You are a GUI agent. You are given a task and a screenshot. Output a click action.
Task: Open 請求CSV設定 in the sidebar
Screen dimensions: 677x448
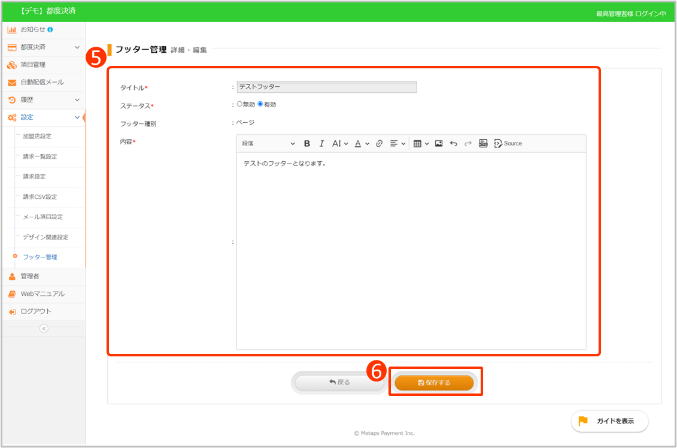40,197
